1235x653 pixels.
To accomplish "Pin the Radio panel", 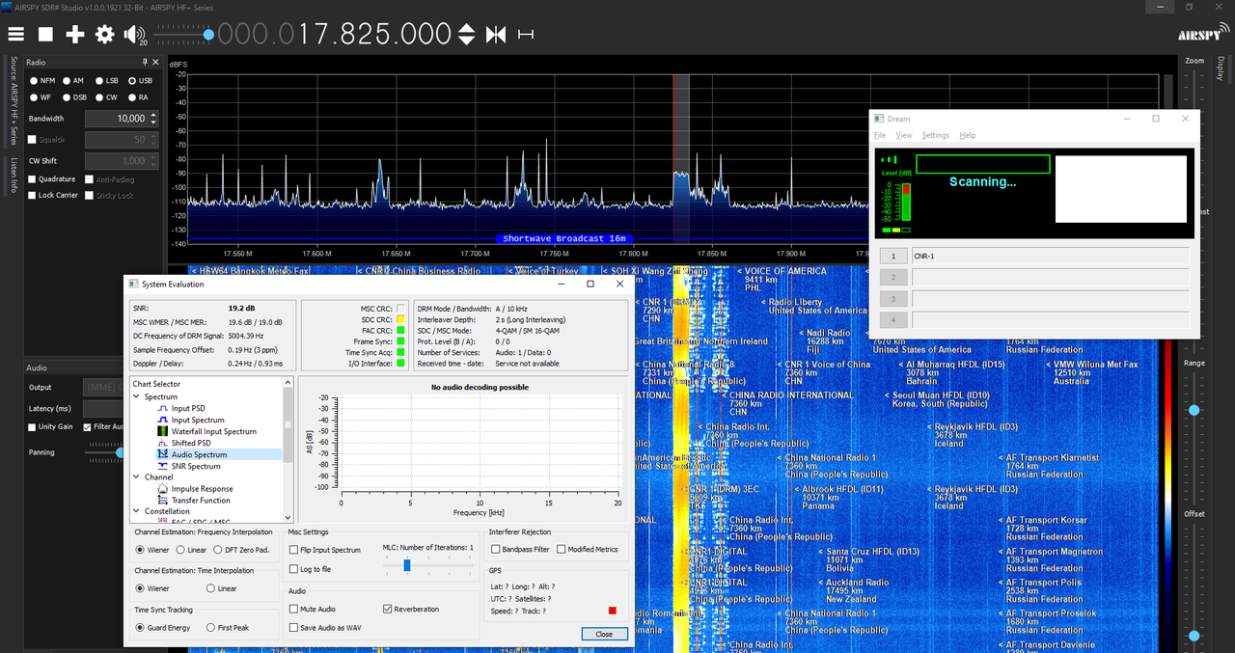I will click(146, 62).
